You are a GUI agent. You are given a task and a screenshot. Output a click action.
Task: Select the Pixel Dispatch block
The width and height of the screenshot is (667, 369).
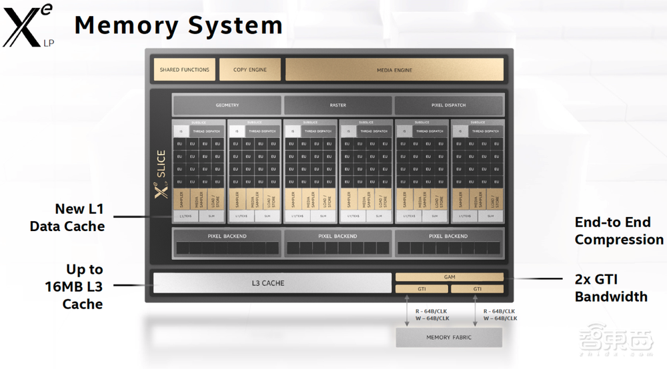tap(448, 105)
